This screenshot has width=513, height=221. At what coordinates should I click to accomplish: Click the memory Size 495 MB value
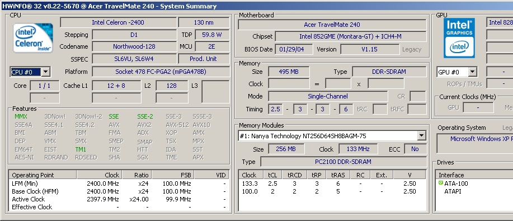tap(289, 72)
